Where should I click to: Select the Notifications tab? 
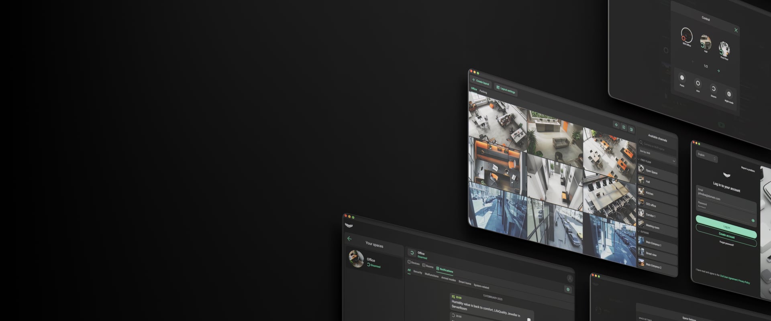(x=445, y=270)
